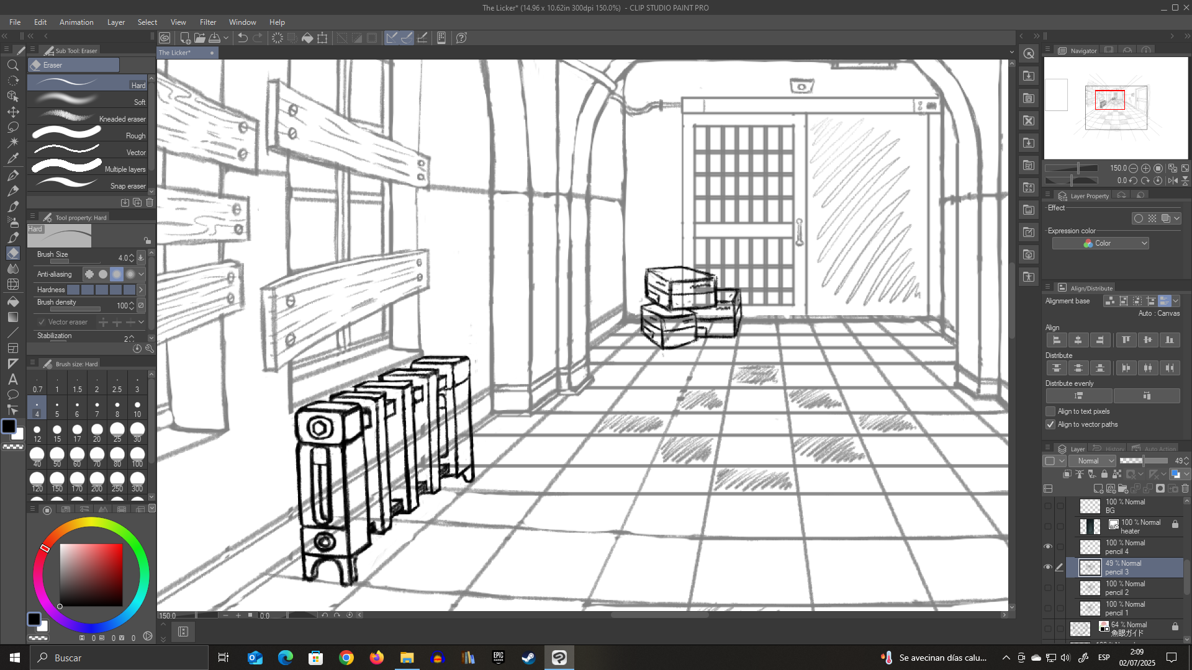Open the Filter menu
This screenshot has width=1192, height=670.
[207, 22]
